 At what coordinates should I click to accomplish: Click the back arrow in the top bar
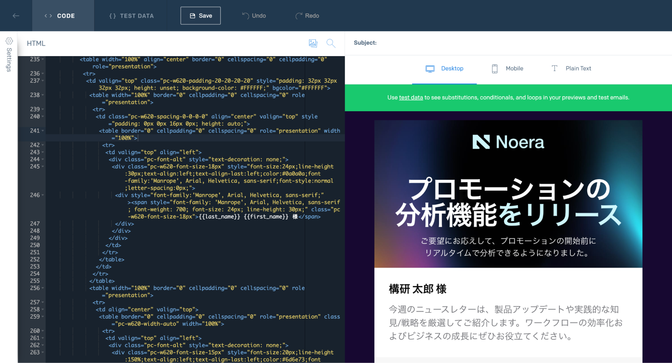click(x=15, y=15)
